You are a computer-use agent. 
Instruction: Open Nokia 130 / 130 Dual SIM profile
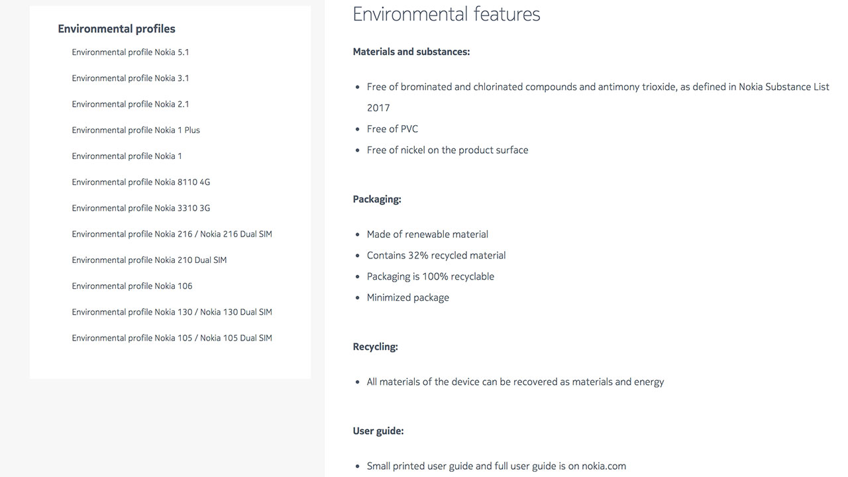point(172,311)
